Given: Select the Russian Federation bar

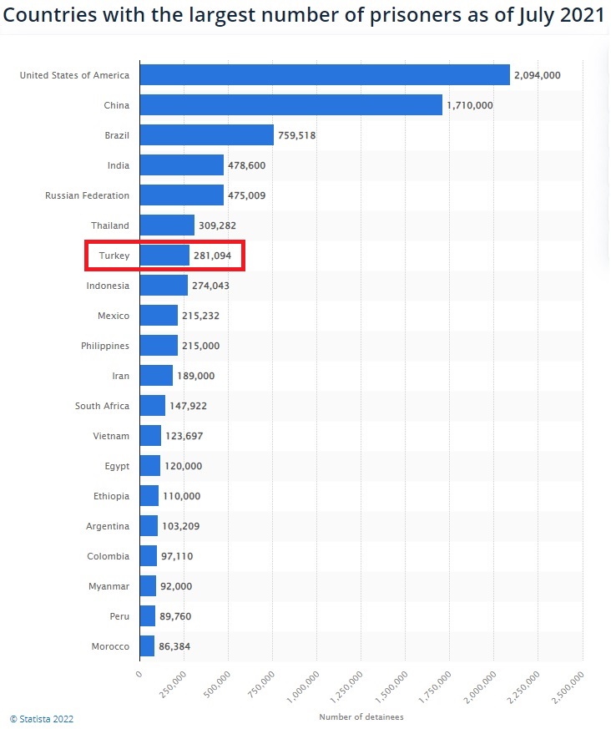Looking at the screenshot, I should pyautogui.click(x=181, y=195).
